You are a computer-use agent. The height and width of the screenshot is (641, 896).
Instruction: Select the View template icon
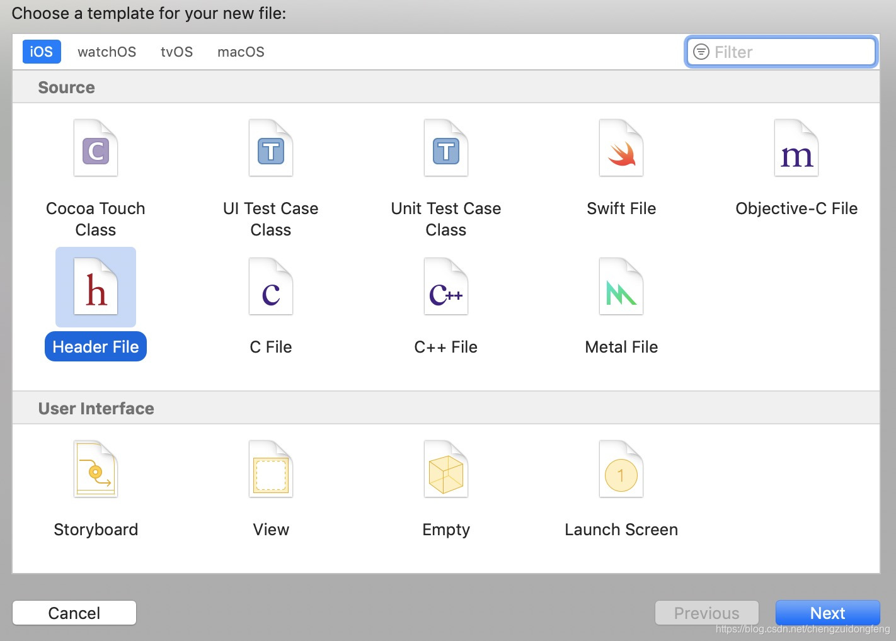click(x=271, y=469)
